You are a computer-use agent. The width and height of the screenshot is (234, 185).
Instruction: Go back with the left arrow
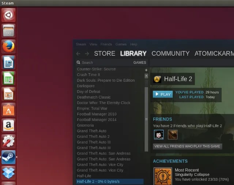[78, 53]
